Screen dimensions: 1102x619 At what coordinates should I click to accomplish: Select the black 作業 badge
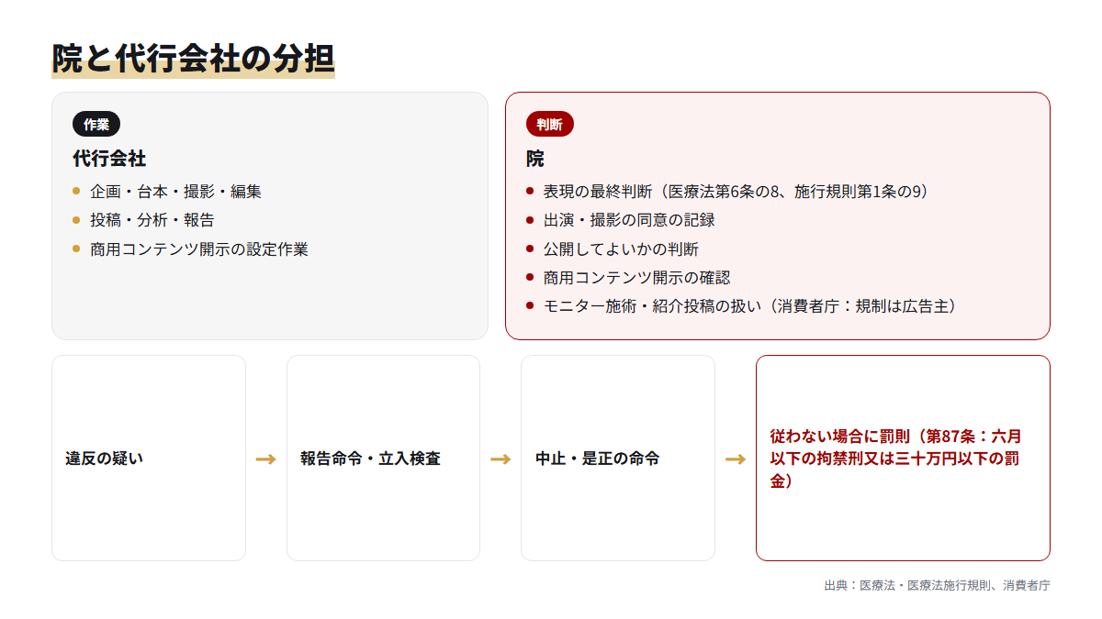pos(96,125)
